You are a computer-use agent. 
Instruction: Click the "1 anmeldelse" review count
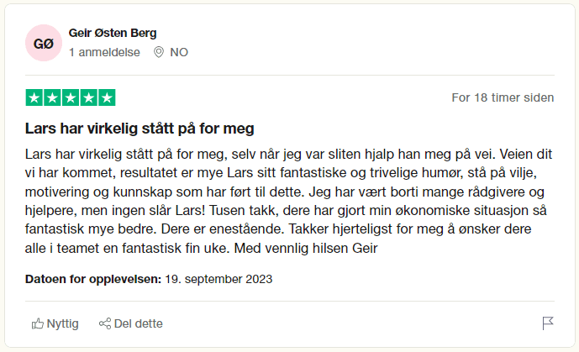103,52
